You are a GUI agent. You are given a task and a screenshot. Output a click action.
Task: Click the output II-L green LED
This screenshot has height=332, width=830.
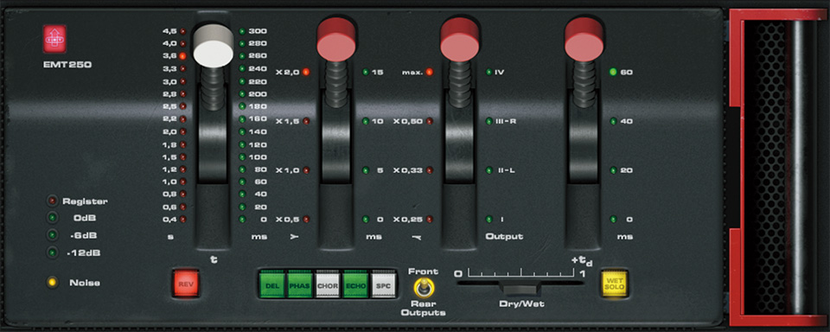[x=489, y=170]
